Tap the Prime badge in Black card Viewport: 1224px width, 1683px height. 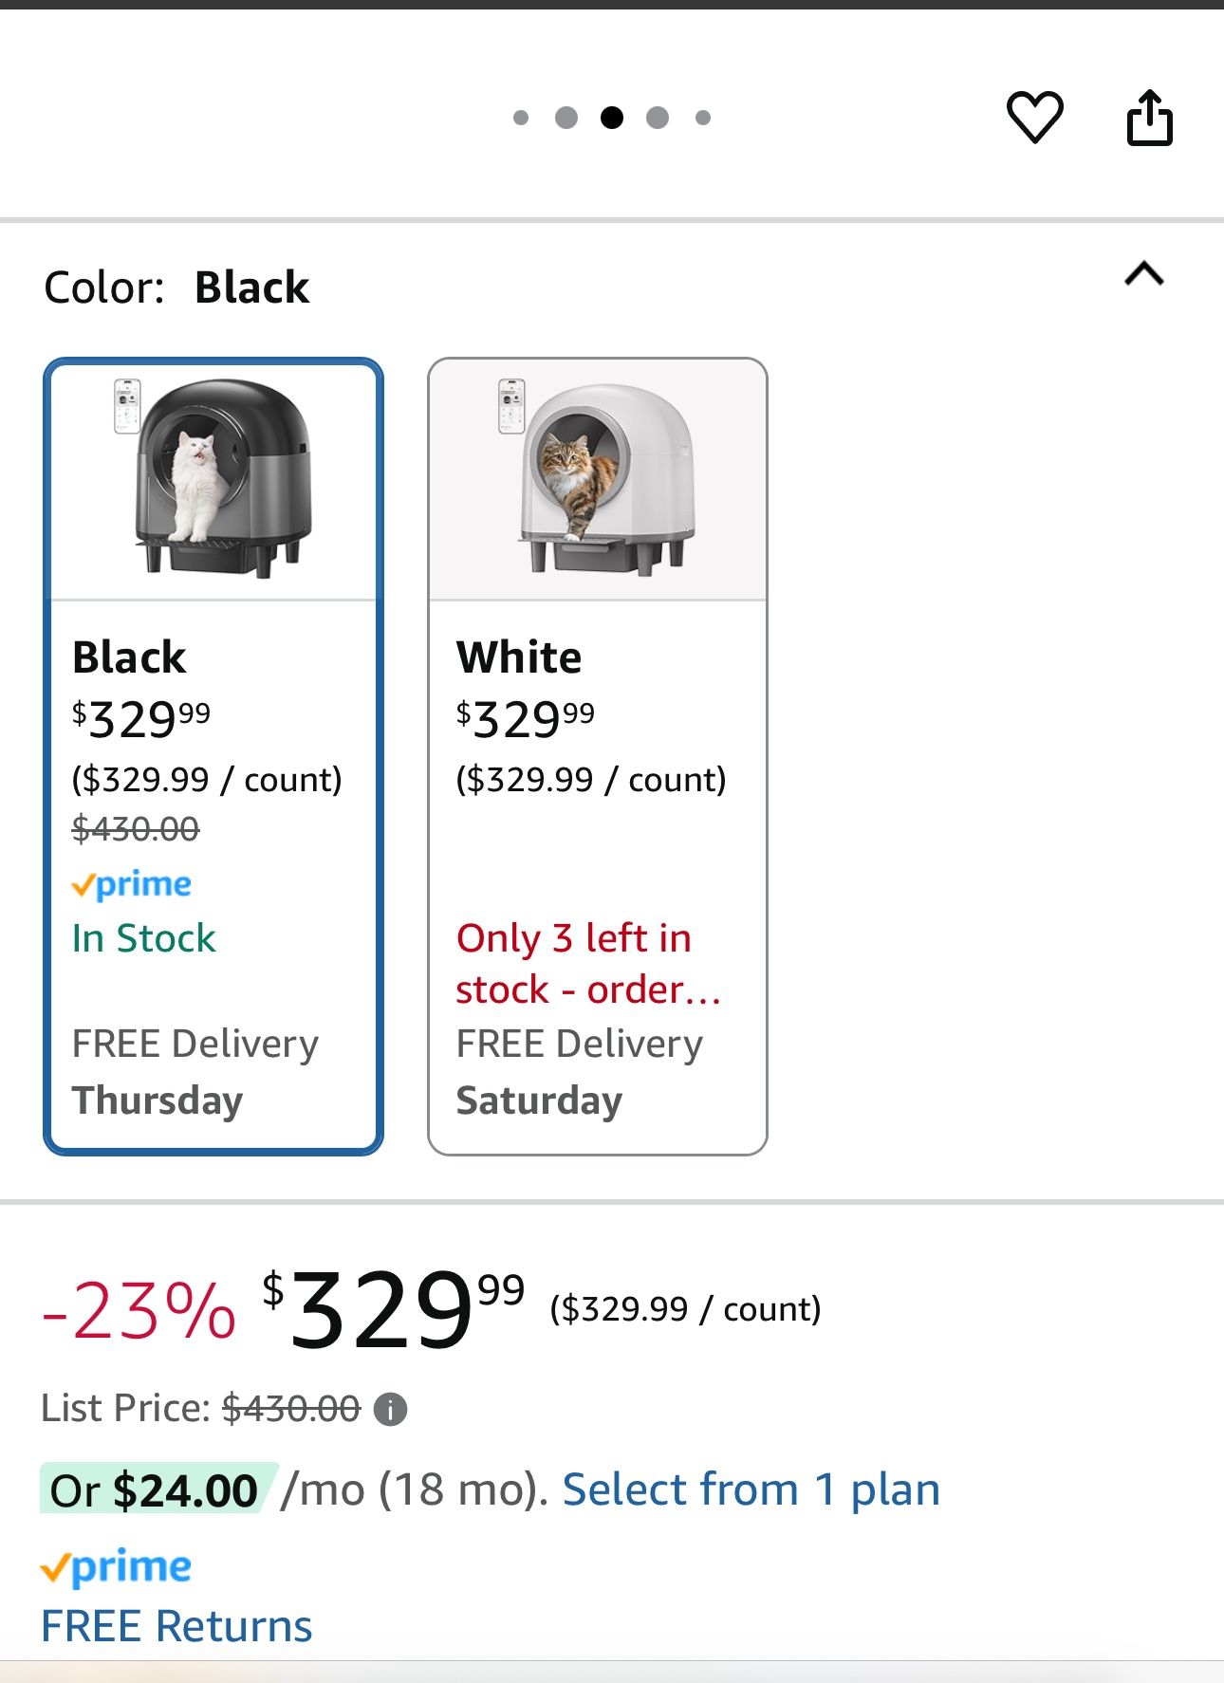[132, 884]
